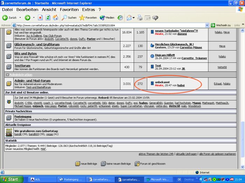Click the Print toolbar icon
The height and width of the screenshot is (183, 245).
click(x=140, y=17)
